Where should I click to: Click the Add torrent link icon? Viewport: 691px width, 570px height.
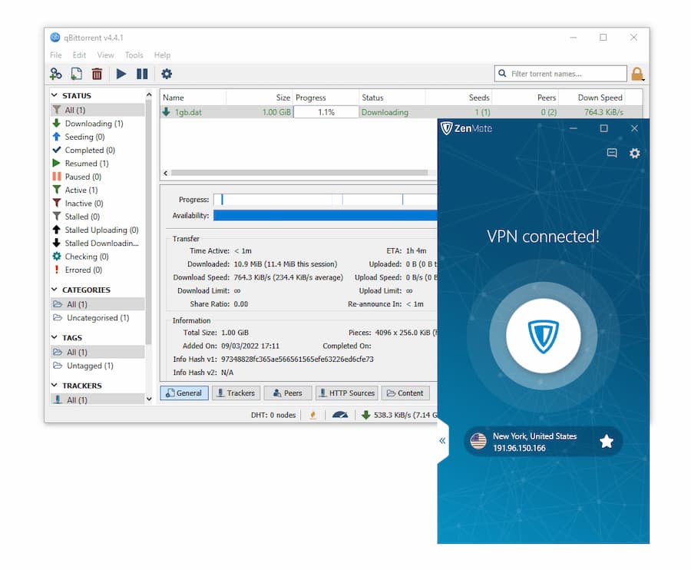tap(56, 74)
